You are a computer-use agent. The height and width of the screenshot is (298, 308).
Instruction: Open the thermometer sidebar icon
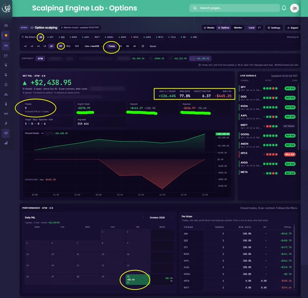[x=6, y=104]
